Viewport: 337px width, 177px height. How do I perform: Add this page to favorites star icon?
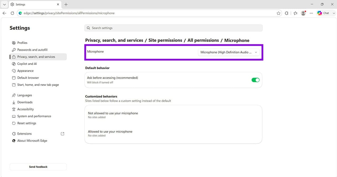[x=279, y=13]
